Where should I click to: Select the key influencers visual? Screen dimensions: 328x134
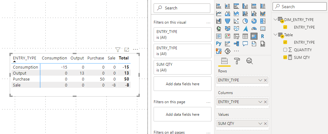click(x=228, y=43)
